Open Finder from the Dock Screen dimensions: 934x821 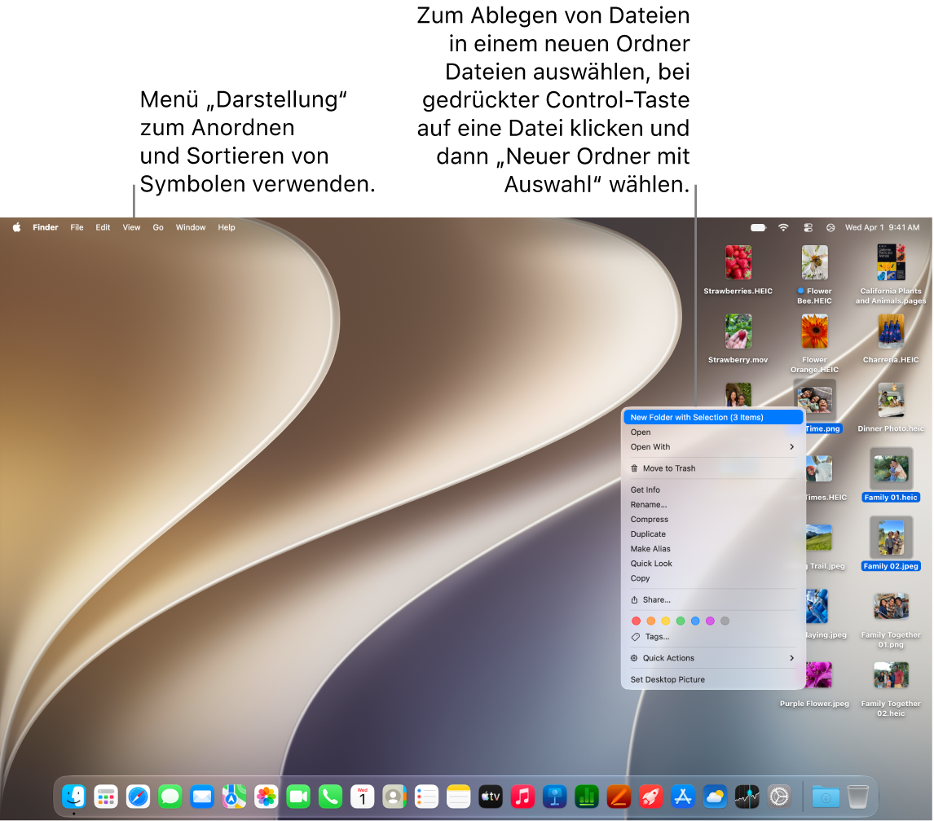click(74, 797)
